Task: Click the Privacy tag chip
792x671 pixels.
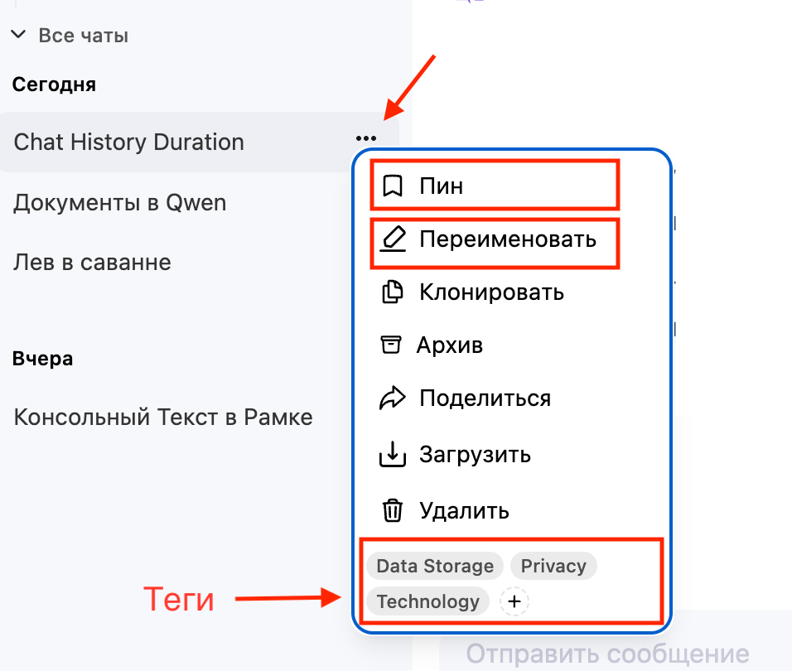Action: tap(553, 567)
